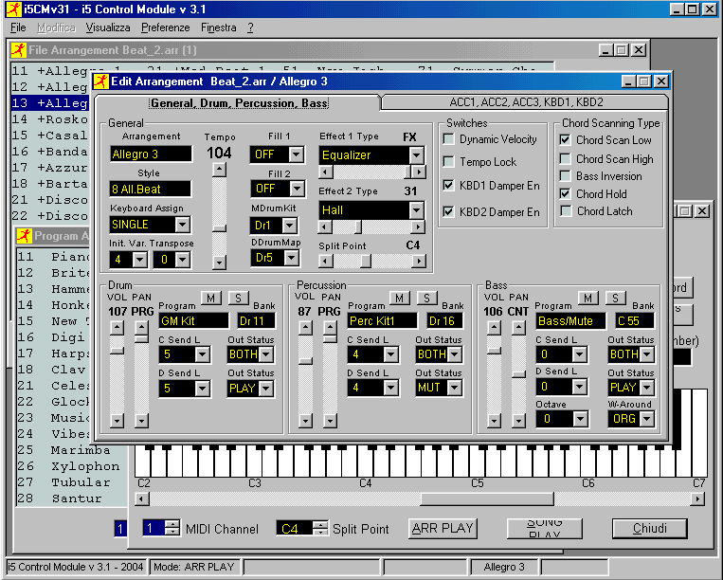Click the Edit Arrangement window icon

pyautogui.click(x=100, y=82)
